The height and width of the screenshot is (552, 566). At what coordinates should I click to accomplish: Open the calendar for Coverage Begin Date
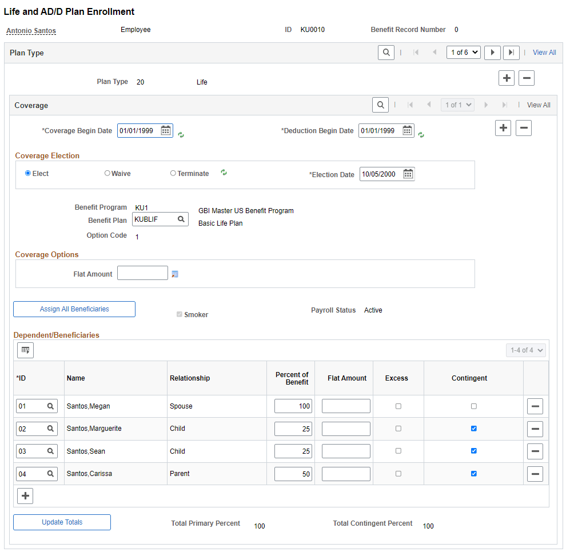[x=165, y=130]
